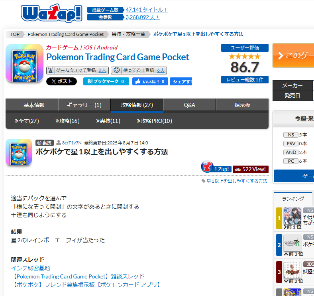Click the レビュー総数1件 review button
The width and height of the screenshot is (314, 296).
[x=245, y=80]
